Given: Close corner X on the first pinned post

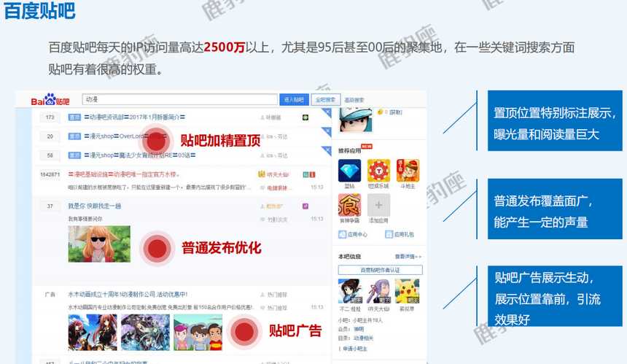Looking at the screenshot, I should 328,112.
